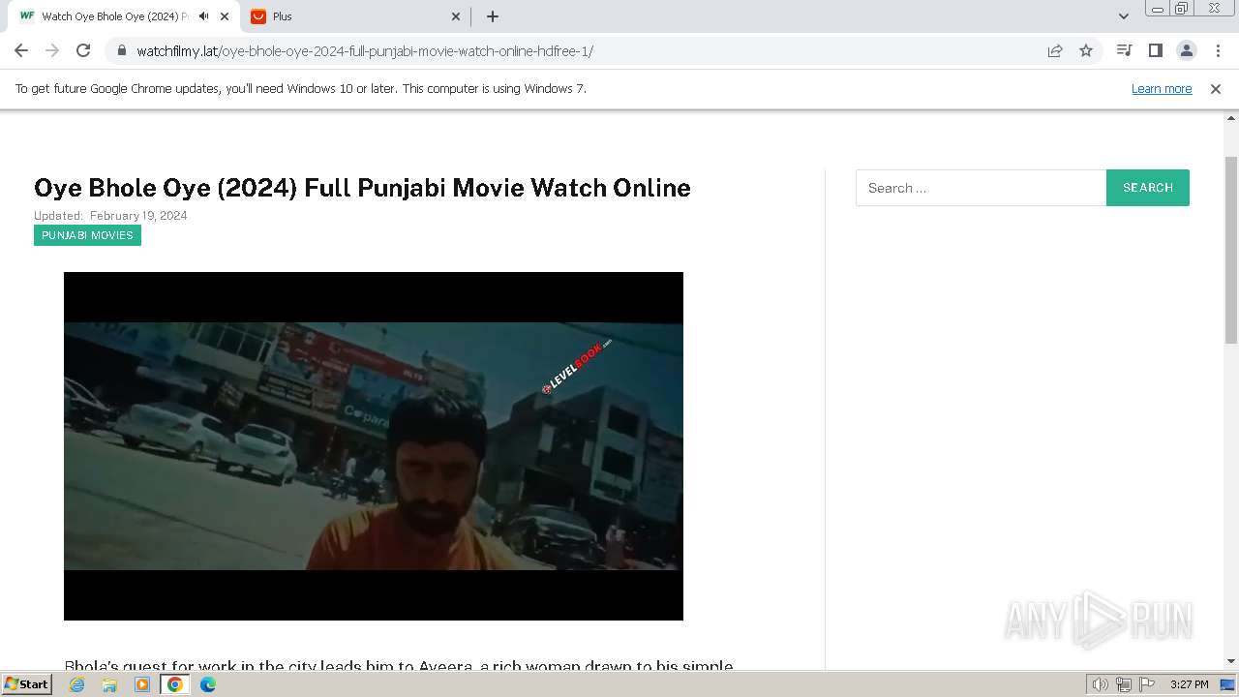Close the Plus tab
This screenshot has height=697, width=1239.
point(457,16)
